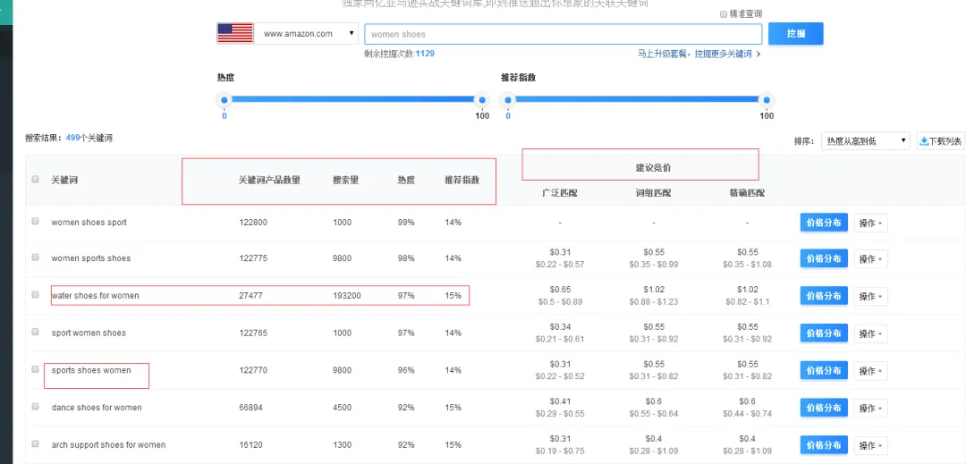Viewport: 966px width, 464px height.
Task: Click search volume value 193200
Action: pyautogui.click(x=347, y=295)
